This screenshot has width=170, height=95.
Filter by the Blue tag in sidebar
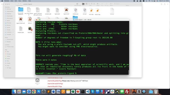[8, 61]
